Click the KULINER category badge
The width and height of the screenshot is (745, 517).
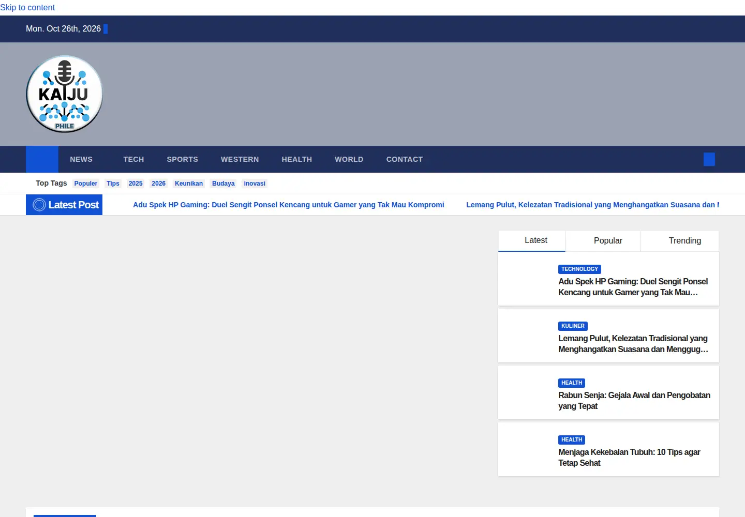tap(573, 326)
